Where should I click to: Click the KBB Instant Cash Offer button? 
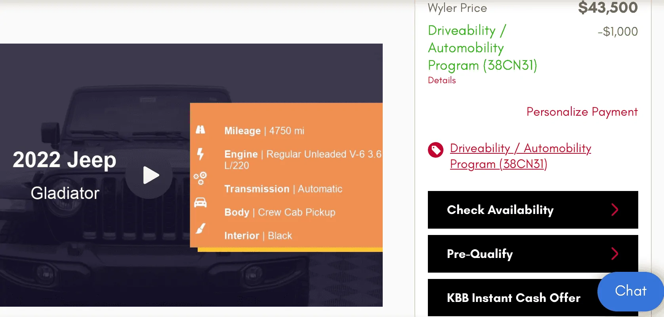pyautogui.click(x=513, y=298)
